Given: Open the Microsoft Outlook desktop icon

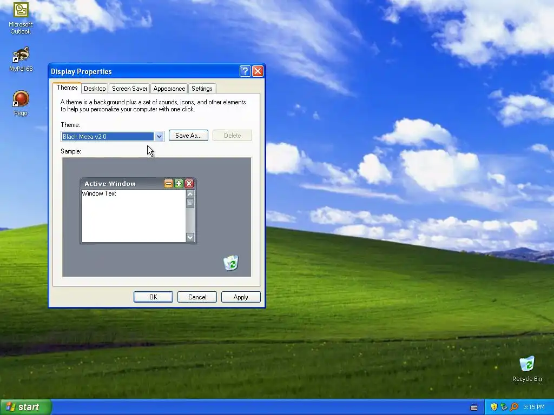Looking at the screenshot, I should click(x=21, y=18).
